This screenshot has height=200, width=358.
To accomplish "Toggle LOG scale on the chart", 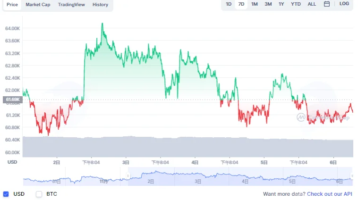I will 344,4.
